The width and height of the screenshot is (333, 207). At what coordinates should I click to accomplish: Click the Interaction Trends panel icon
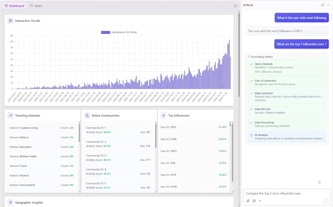[x=10, y=21]
